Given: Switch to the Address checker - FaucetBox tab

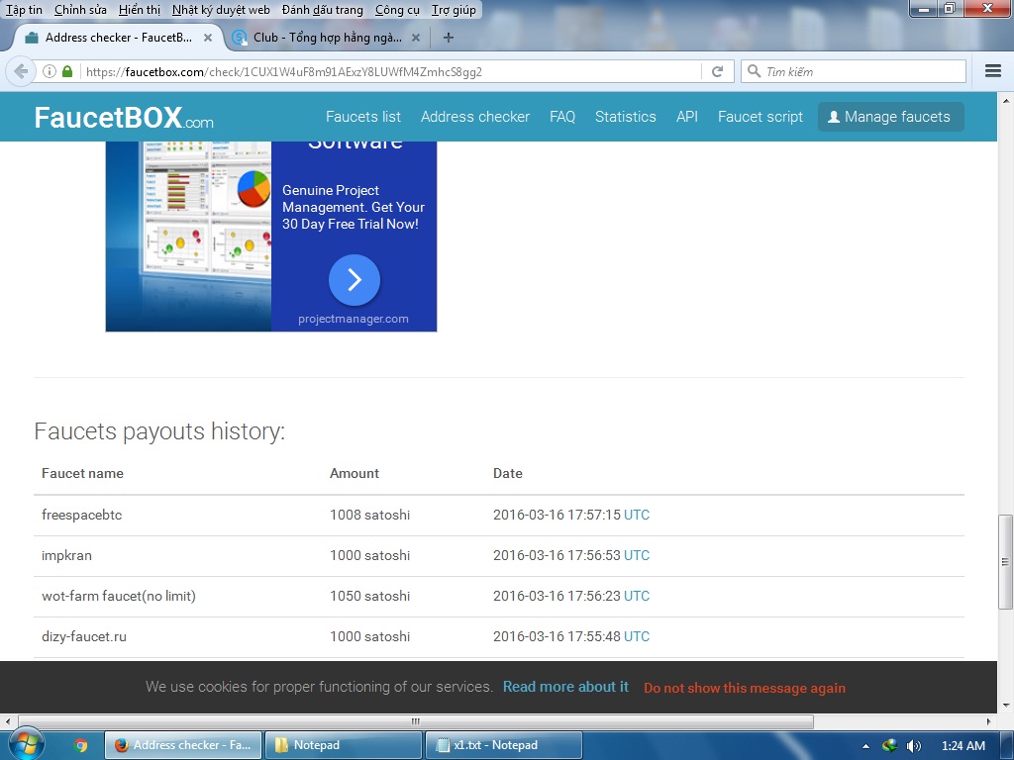Looking at the screenshot, I should click(x=119, y=38).
